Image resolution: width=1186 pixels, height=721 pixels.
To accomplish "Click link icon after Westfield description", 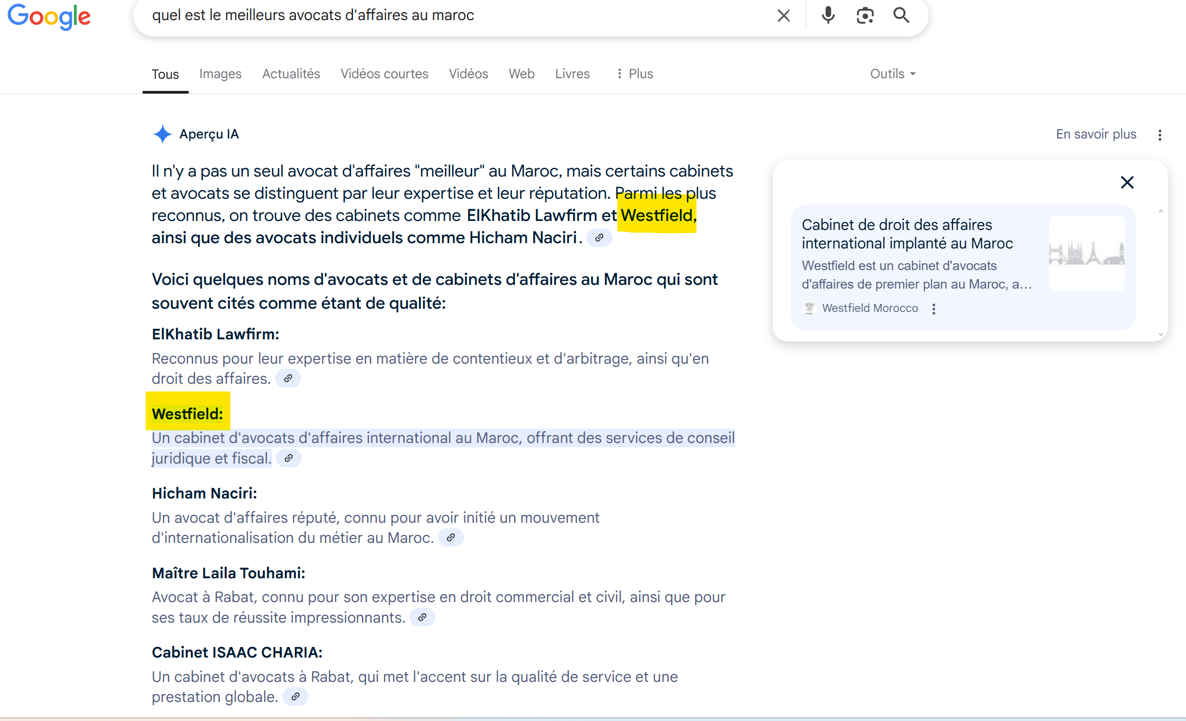I will tap(288, 458).
